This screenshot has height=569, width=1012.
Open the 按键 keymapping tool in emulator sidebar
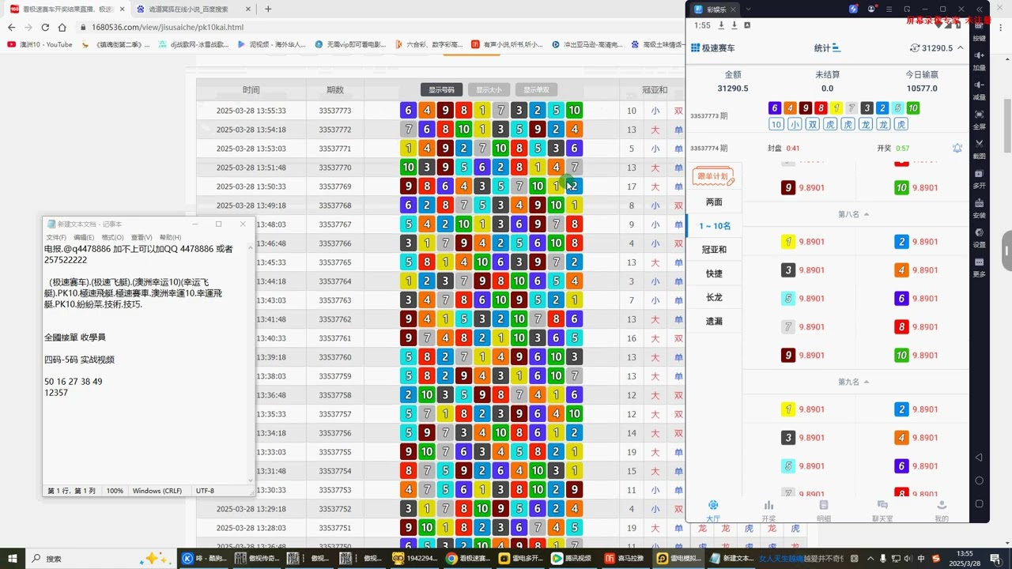pyautogui.click(x=980, y=31)
